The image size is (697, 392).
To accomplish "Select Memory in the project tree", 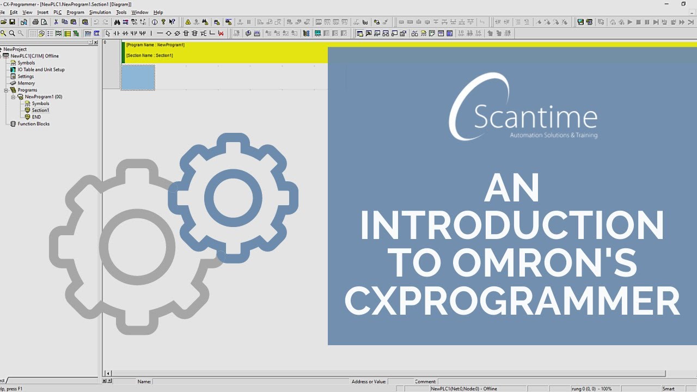I will click(x=26, y=83).
